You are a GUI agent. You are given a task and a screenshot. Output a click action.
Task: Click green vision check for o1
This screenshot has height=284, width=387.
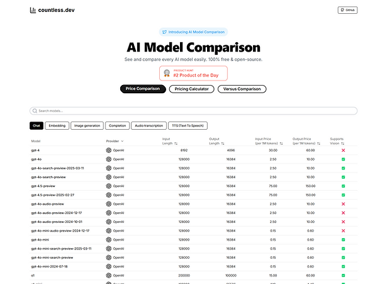pyautogui.click(x=343, y=275)
